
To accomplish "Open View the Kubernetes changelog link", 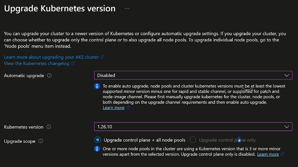I will pos(37,63).
